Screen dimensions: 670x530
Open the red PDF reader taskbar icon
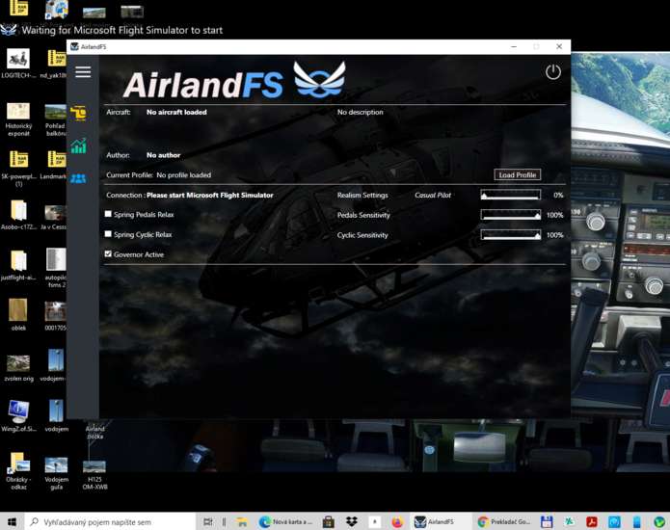592,522
